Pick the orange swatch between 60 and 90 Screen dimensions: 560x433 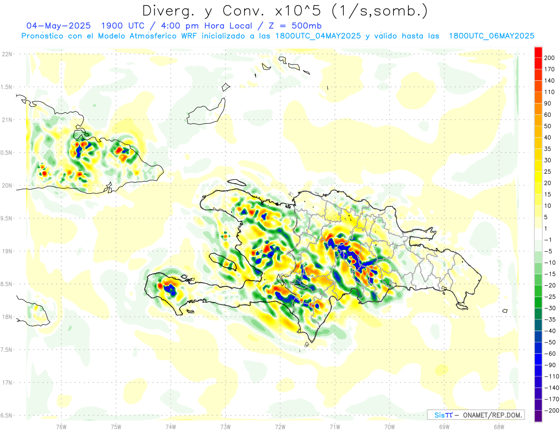[x=538, y=109]
